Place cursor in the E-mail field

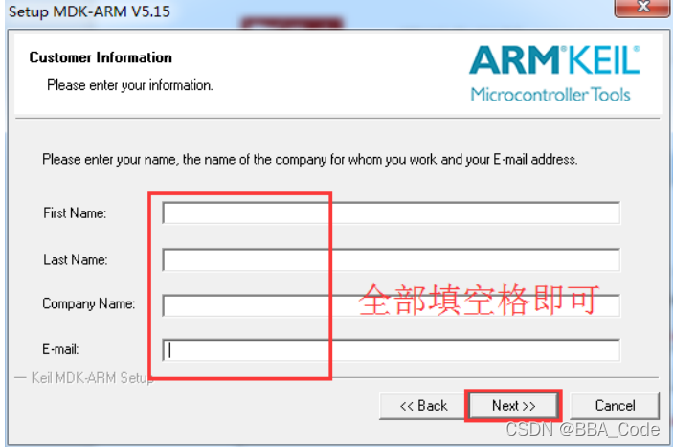click(392, 350)
